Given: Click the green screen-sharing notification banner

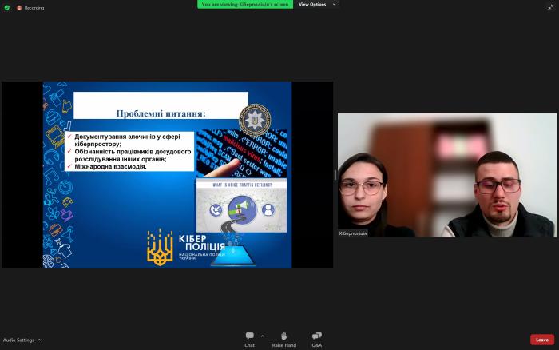Looking at the screenshot, I should pyautogui.click(x=245, y=4).
